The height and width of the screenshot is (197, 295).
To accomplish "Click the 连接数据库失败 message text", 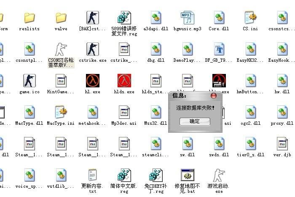I will click(195, 108).
